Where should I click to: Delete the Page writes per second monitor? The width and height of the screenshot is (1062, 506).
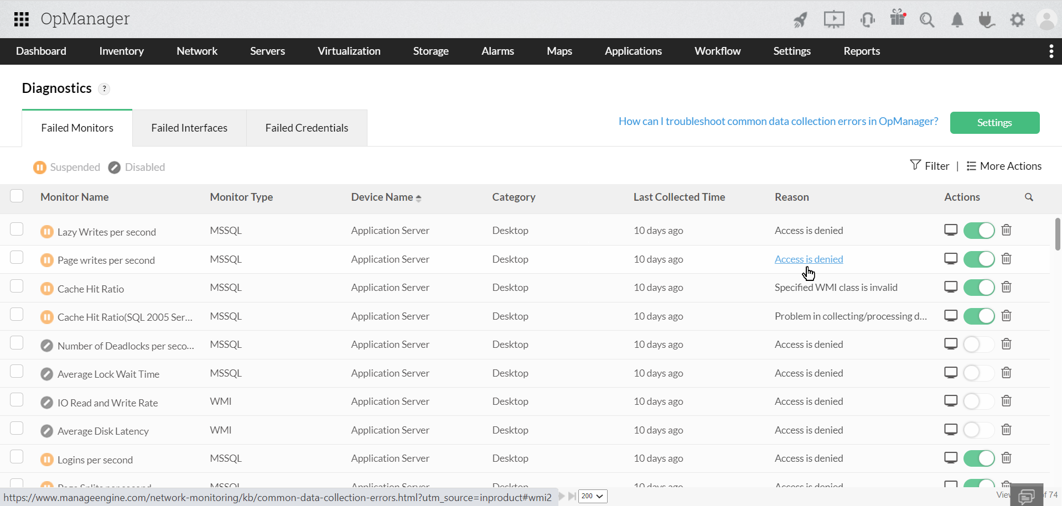[1007, 259]
